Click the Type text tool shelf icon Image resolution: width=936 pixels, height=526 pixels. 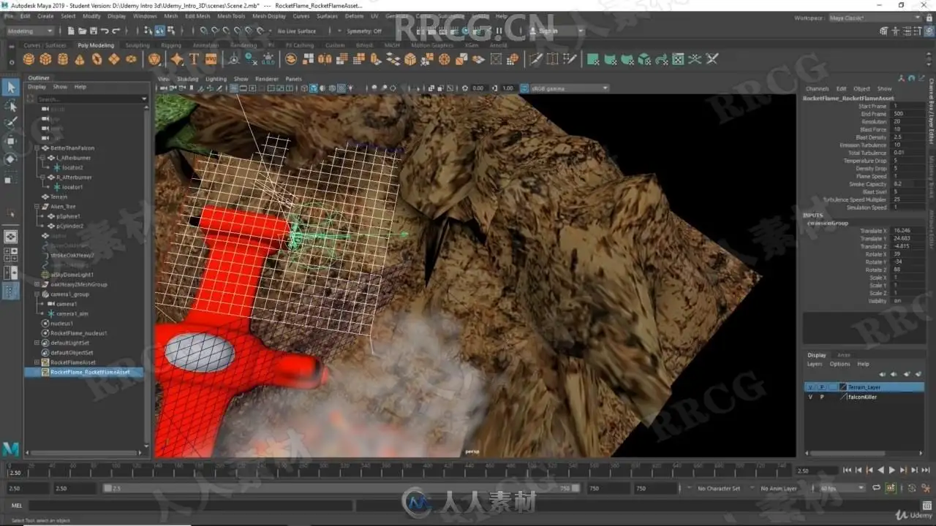(194, 59)
